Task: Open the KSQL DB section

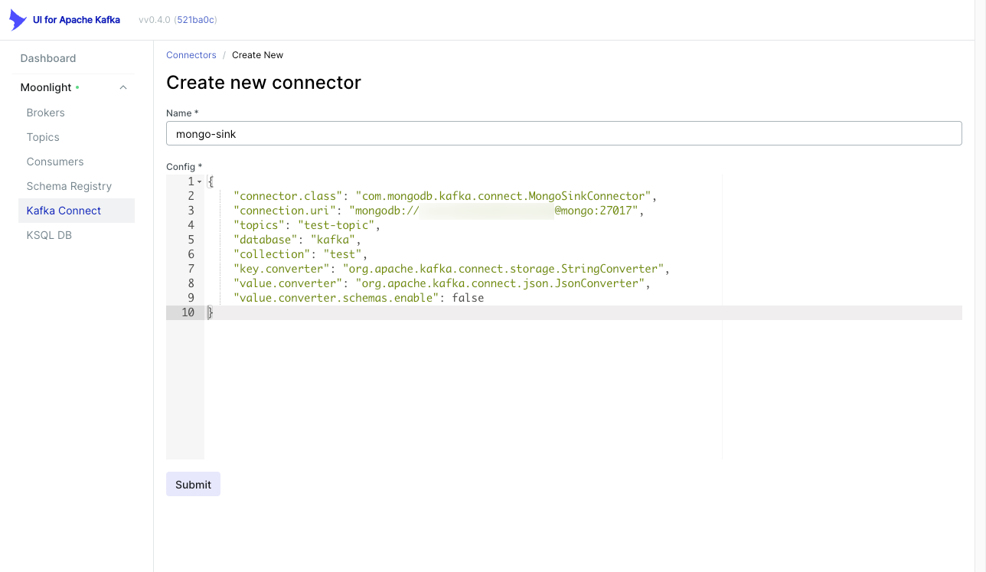Action: 48,235
